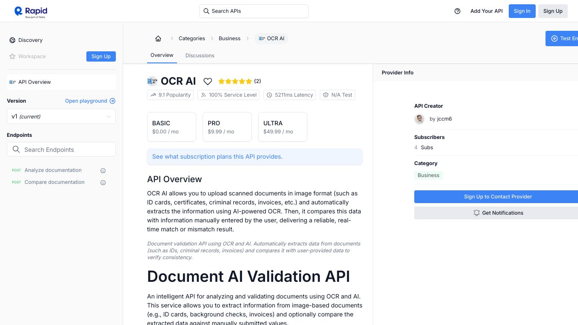Click the sidebar Sign Up button
The width and height of the screenshot is (578, 325).
point(101,56)
